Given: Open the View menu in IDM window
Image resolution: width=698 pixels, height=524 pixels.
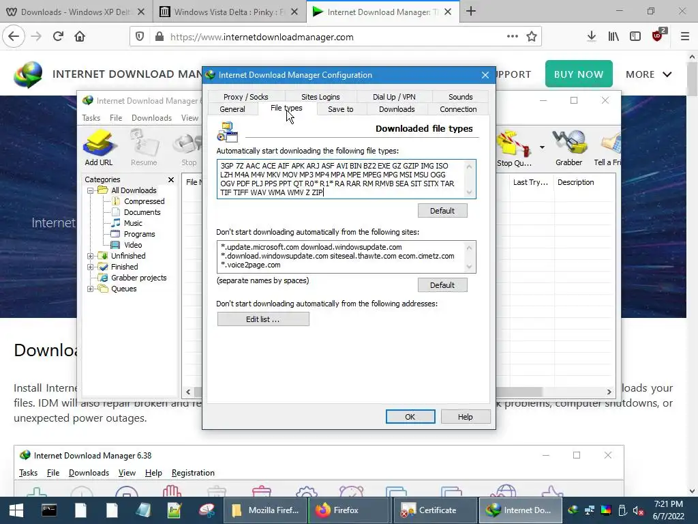Looking at the screenshot, I should [x=189, y=118].
